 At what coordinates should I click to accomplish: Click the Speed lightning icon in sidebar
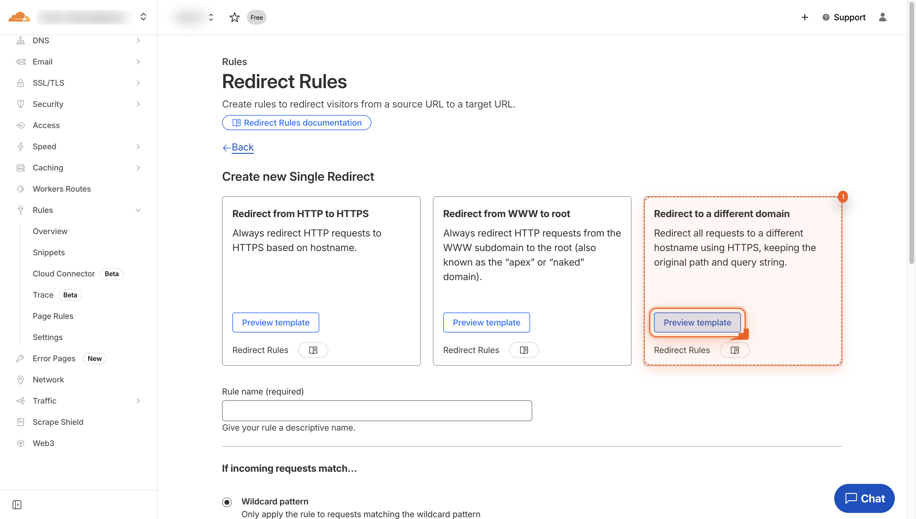[20, 146]
